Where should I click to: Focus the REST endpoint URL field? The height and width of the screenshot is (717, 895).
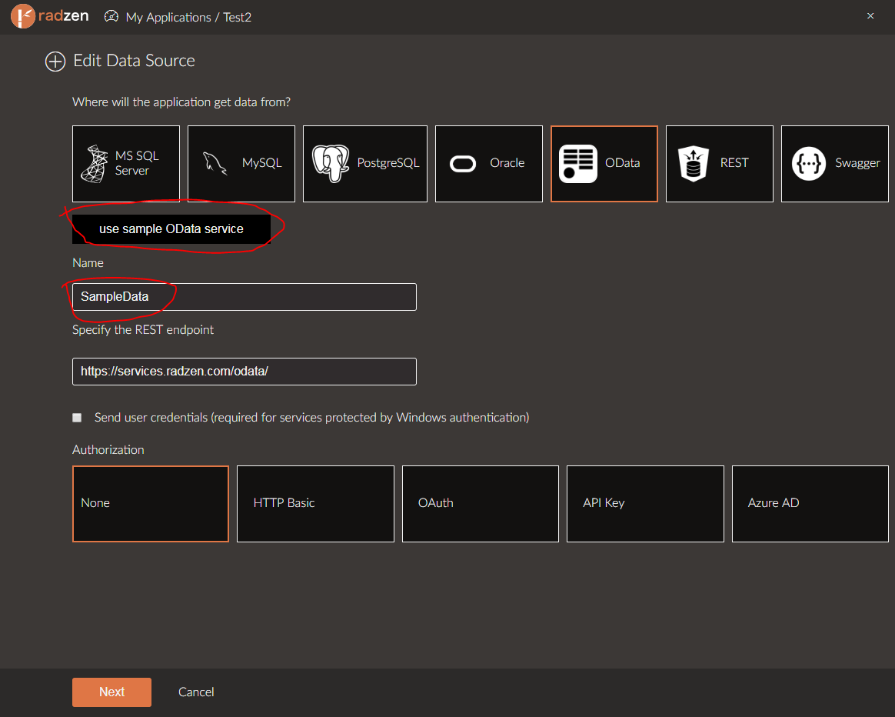(x=245, y=372)
